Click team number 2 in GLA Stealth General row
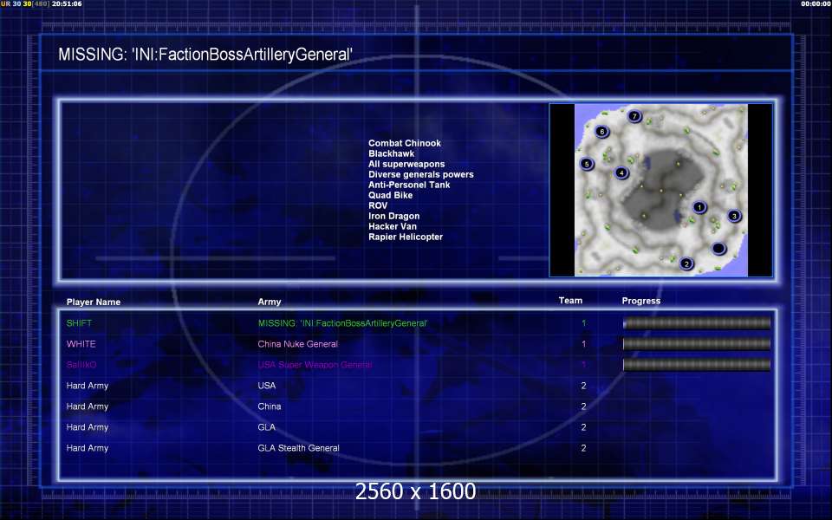This screenshot has height=520, width=832. click(x=583, y=448)
